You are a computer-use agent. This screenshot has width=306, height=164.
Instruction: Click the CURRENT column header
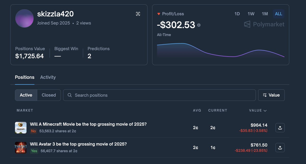[x=218, y=110]
